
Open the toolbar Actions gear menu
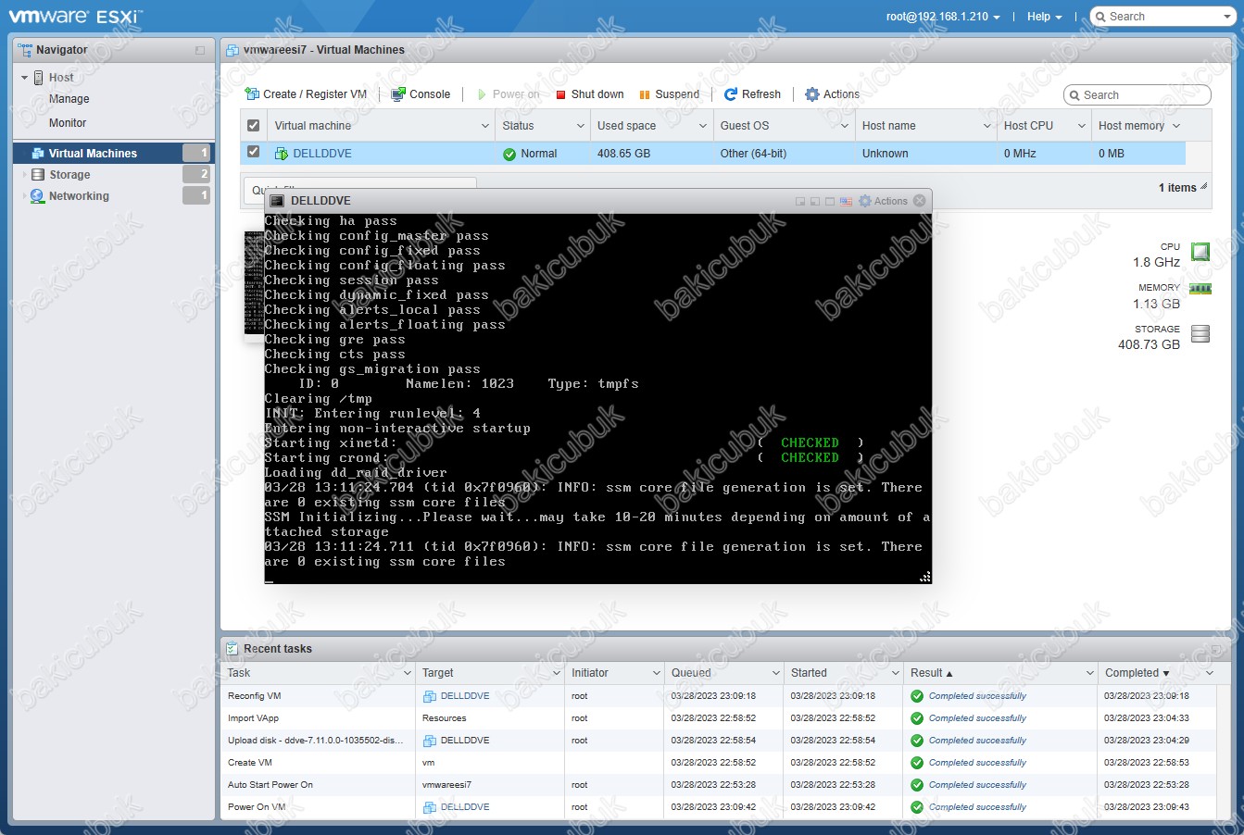tap(832, 94)
